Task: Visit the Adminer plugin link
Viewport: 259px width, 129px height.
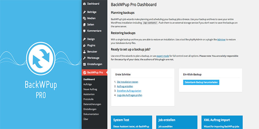Action: click(x=221, y=39)
